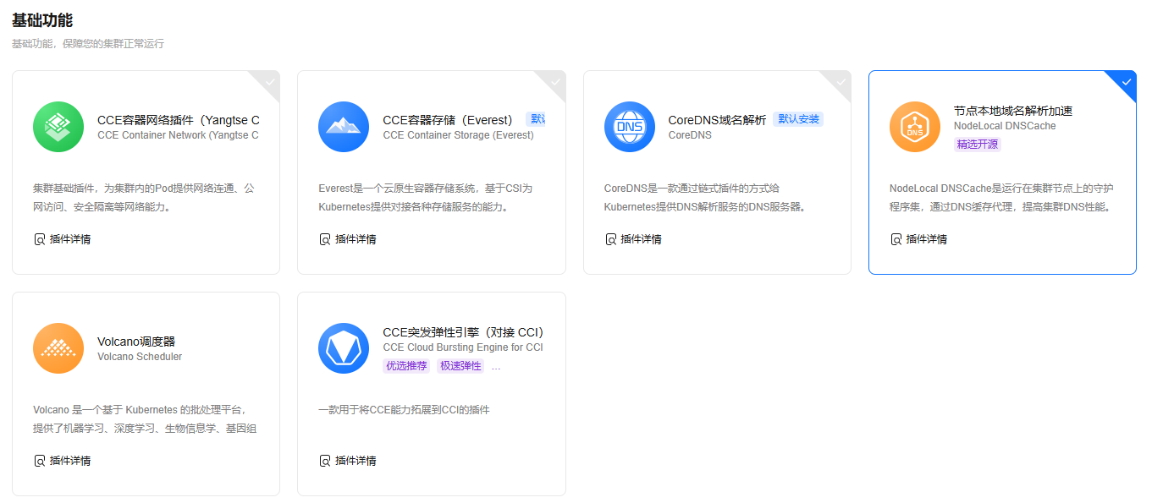Click the subtitle CCE Container Storage (Everest)
Image resolution: width=1152 pixels, height=503 pixels.
pos(459,135)
